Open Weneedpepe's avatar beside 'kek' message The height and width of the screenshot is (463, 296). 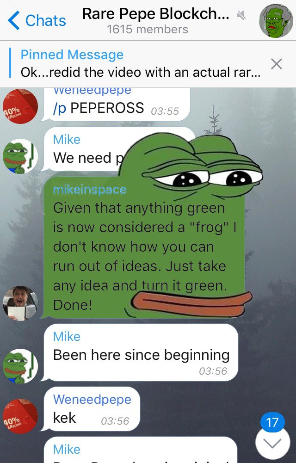(x=20, y=416)
